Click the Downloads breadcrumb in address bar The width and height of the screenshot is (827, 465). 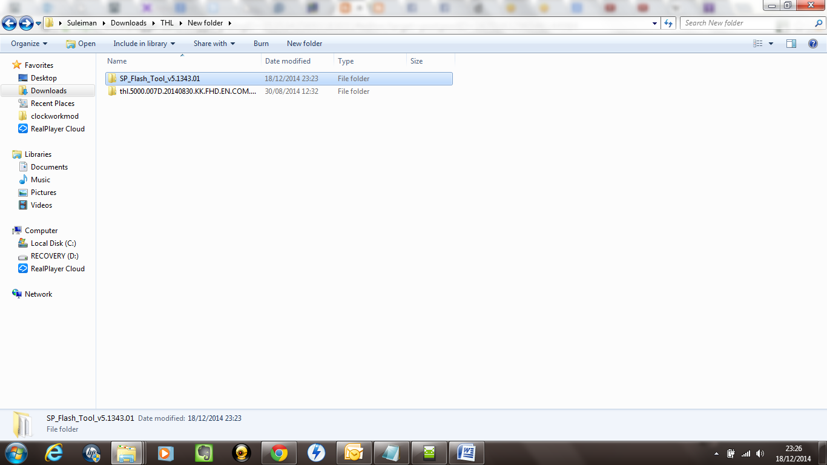click(x=128, y=23)
